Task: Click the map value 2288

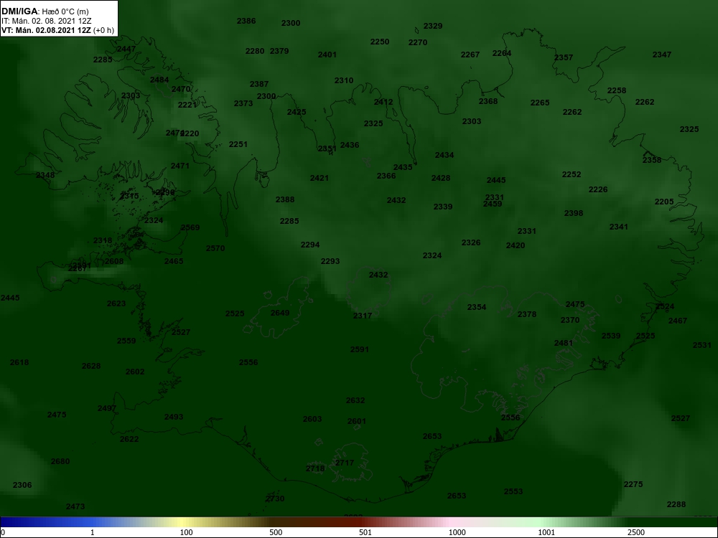Action: pos(677,504)
